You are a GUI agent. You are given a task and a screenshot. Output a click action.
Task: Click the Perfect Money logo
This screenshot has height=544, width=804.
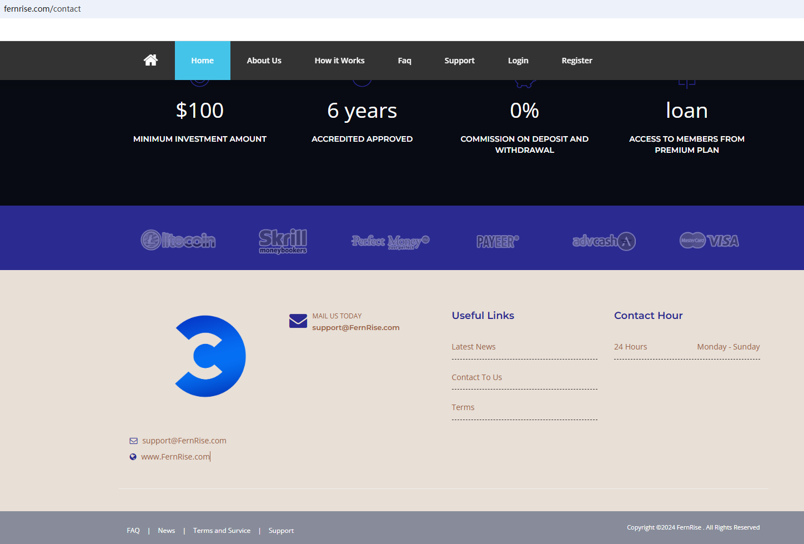pos(390,242)
